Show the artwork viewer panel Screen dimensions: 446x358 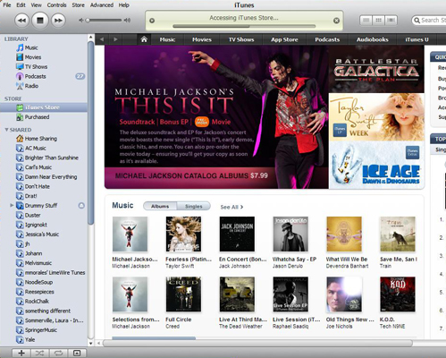77,354
